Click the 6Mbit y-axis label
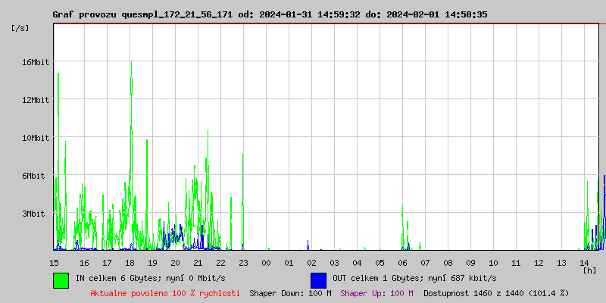 click(x=33, y=176)
